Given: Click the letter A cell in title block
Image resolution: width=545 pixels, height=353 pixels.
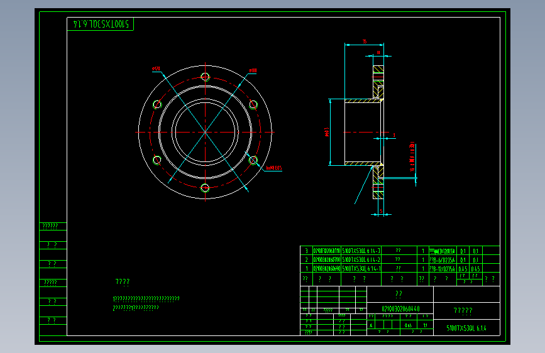Looking at the screenshot, I should [x=371, y=325].
